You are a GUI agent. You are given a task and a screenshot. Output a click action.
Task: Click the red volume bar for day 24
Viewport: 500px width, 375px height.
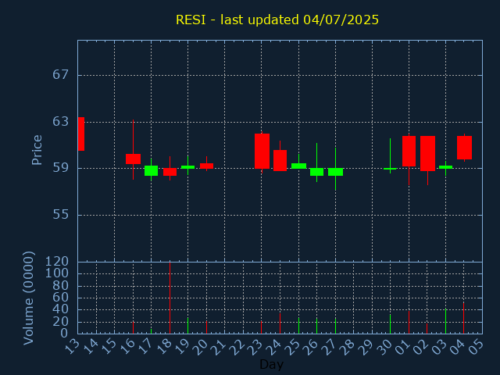280,323
